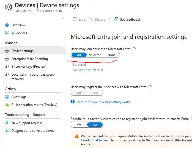This screenshot has width=192, height=148.
Task: Enable Yes for Require Multifactor Authentication
Action: click(x=79, y=125)
